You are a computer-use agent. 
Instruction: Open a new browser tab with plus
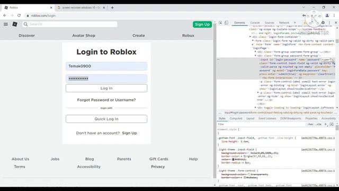coord(112,7)
